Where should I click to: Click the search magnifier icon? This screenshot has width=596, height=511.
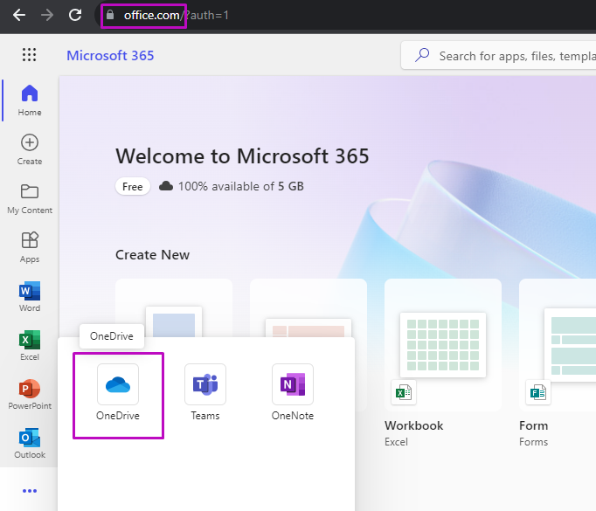[x=422, y=55]
